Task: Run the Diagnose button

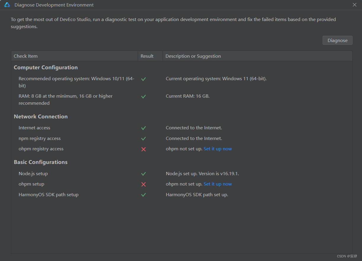Action: (337, 40)
